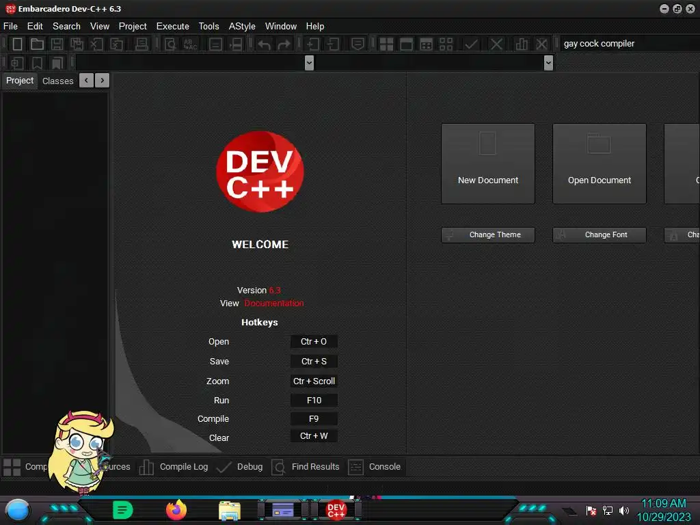Screen dimensions: 700x525
Task: Click the Compile and Run toolbar icon
Action: [427, 44]
